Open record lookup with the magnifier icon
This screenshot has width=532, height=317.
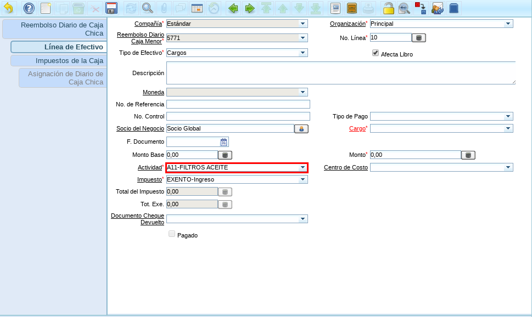coord(147,8)
